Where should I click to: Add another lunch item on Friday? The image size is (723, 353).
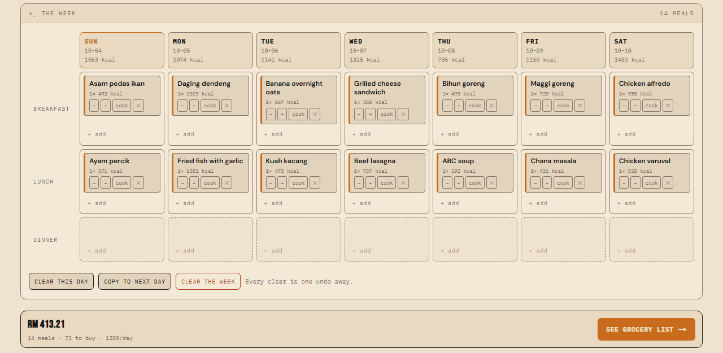coord(538,203)
